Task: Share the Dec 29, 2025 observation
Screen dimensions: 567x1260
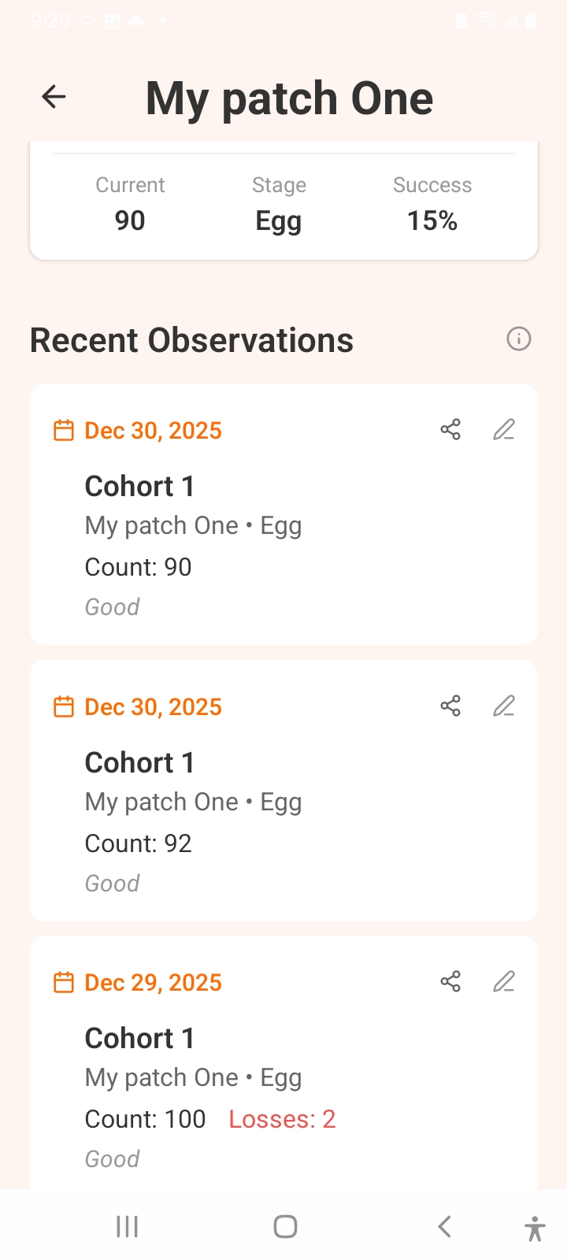Action: pyautogui.click(x=450, y=982)
